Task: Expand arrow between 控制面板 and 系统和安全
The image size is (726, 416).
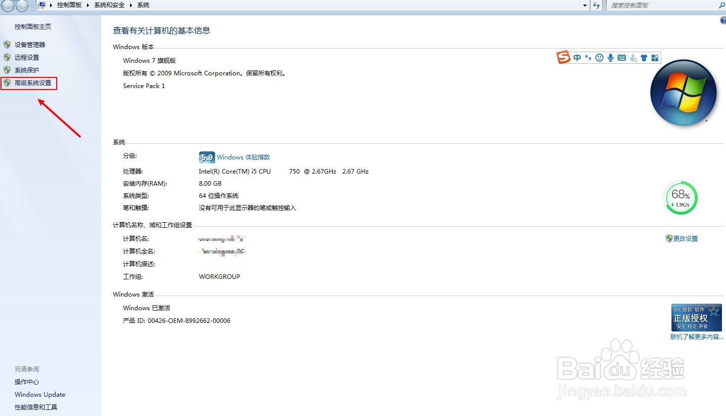Action: (x=89, y=5)
